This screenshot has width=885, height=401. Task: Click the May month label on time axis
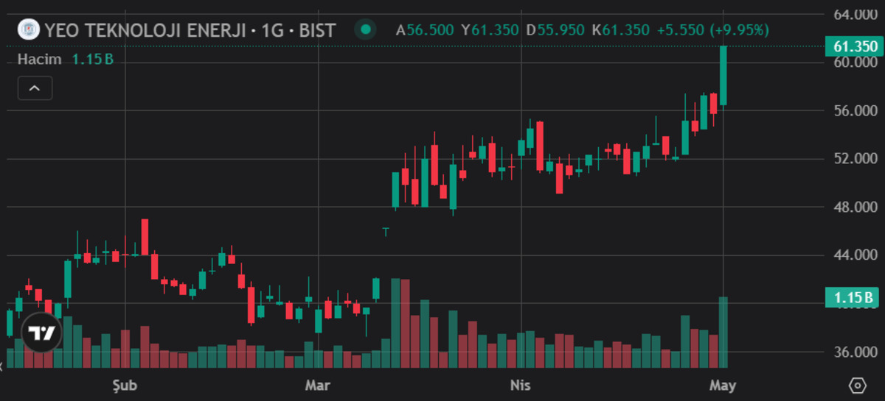tap(723, 385)
